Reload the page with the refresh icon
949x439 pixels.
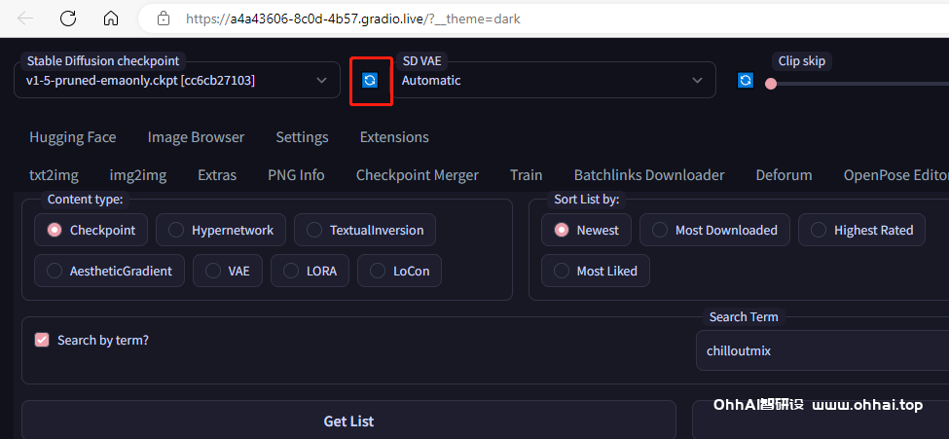pyautogui.click(x=68, y=18)
